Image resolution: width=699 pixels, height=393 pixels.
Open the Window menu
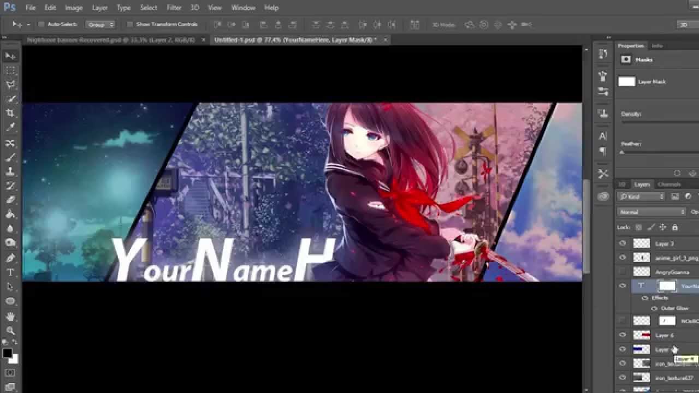coord(243,8)
